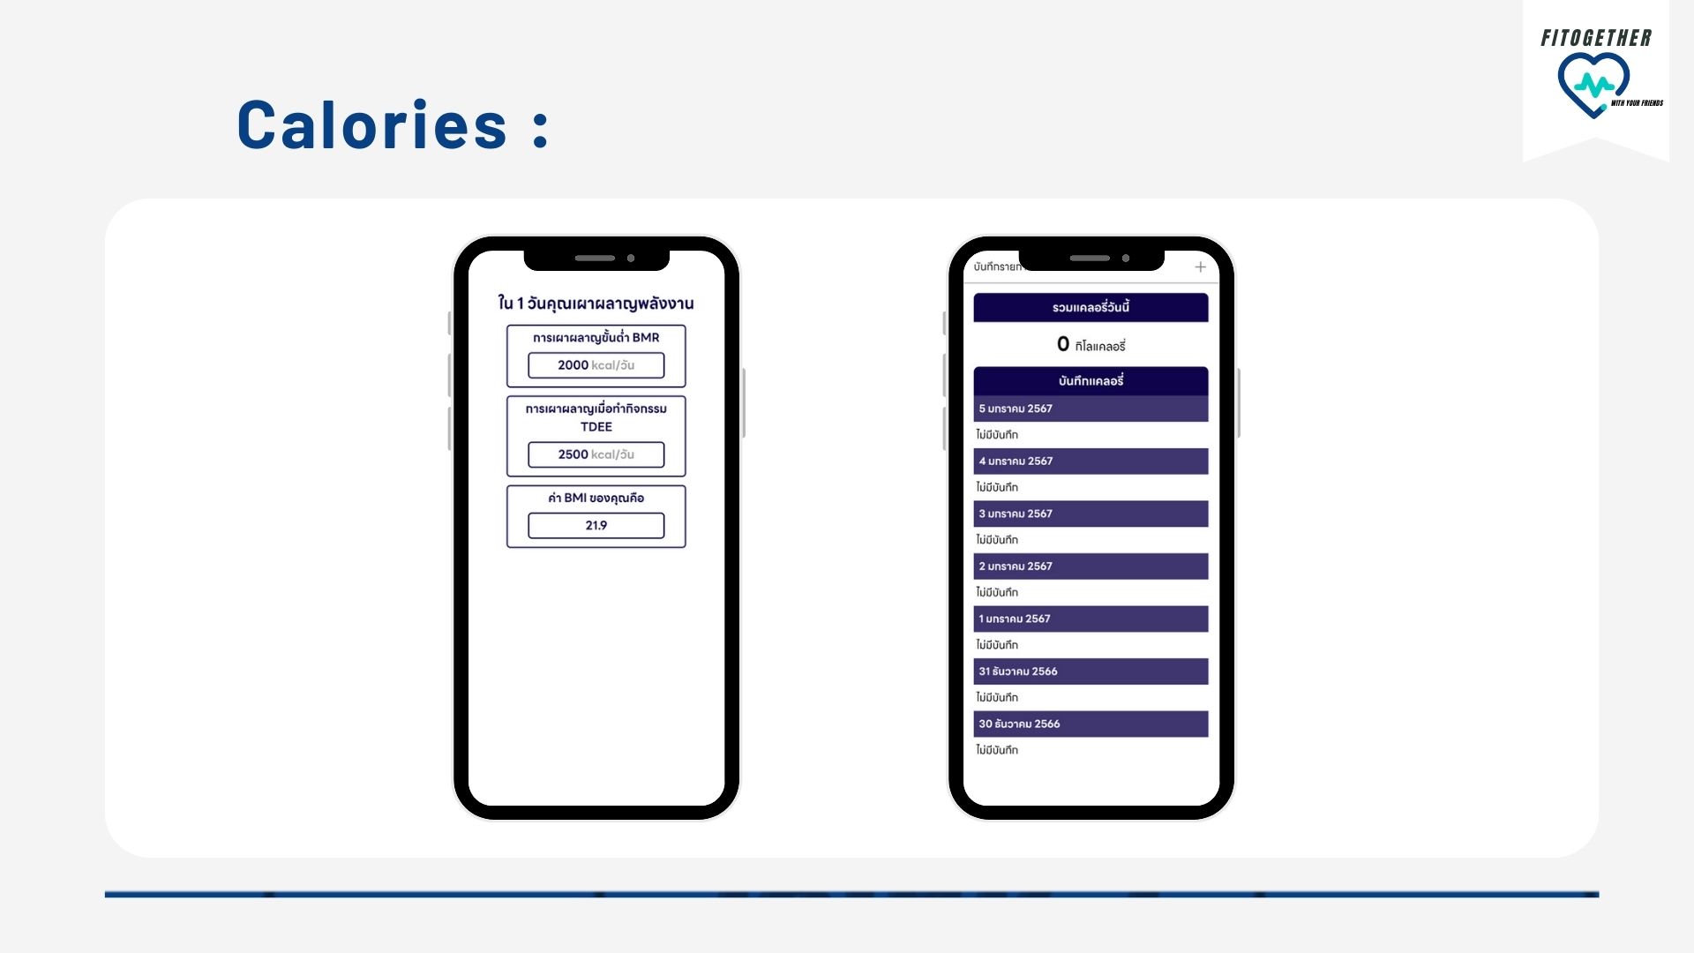Click the add (+) icon in calorie log

(x=1200, y=266)
